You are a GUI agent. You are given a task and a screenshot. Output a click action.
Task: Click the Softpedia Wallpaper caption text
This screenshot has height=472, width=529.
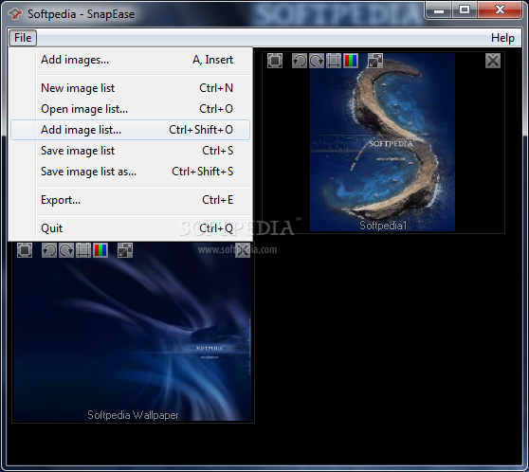(133, 414)
